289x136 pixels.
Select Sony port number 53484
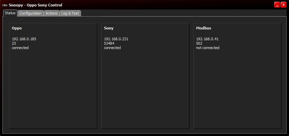[x=109, y=43]
